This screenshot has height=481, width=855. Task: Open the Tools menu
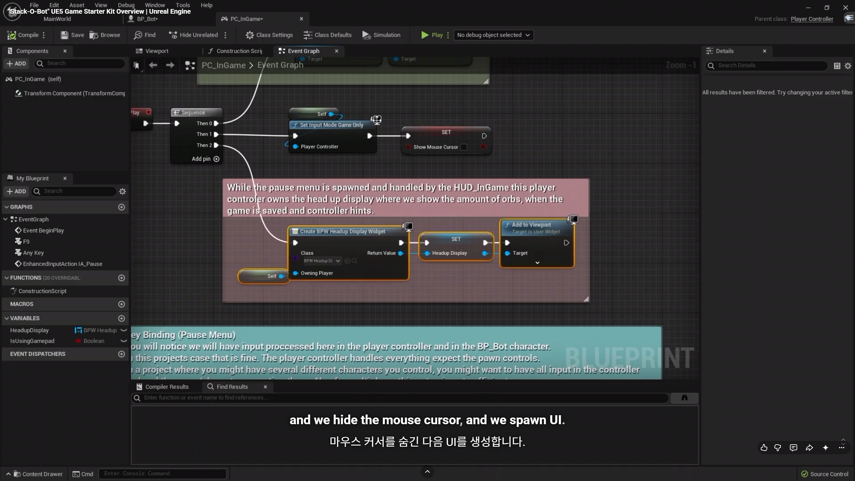[x=183, y=5]
